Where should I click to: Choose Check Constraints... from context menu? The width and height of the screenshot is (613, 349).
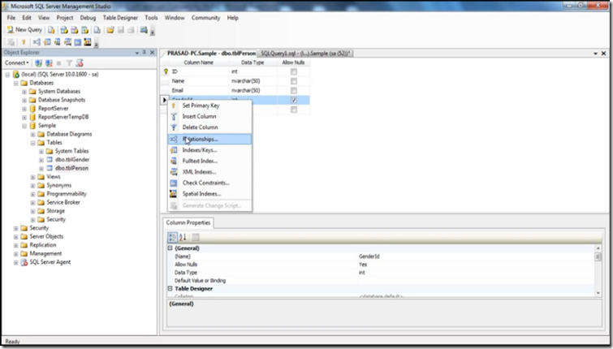210,183
